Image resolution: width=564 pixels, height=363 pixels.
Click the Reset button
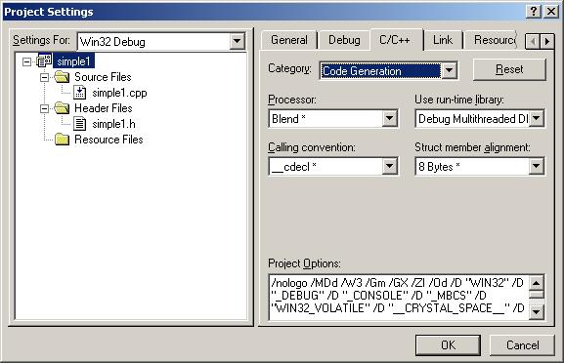tap(509, 69)
